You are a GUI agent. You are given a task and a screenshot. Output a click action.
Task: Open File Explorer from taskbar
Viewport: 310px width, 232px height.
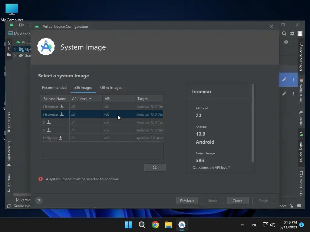point(168,225)
